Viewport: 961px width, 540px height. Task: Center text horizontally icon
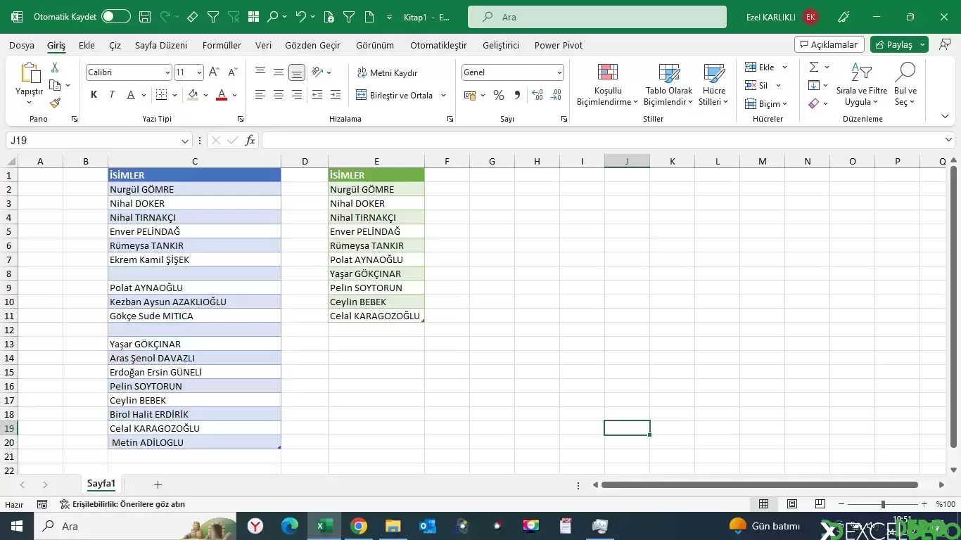(279, 95)
